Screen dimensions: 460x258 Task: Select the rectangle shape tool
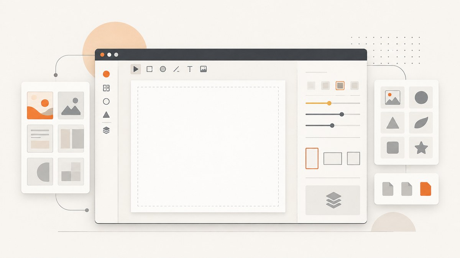(x=149, y=69)
